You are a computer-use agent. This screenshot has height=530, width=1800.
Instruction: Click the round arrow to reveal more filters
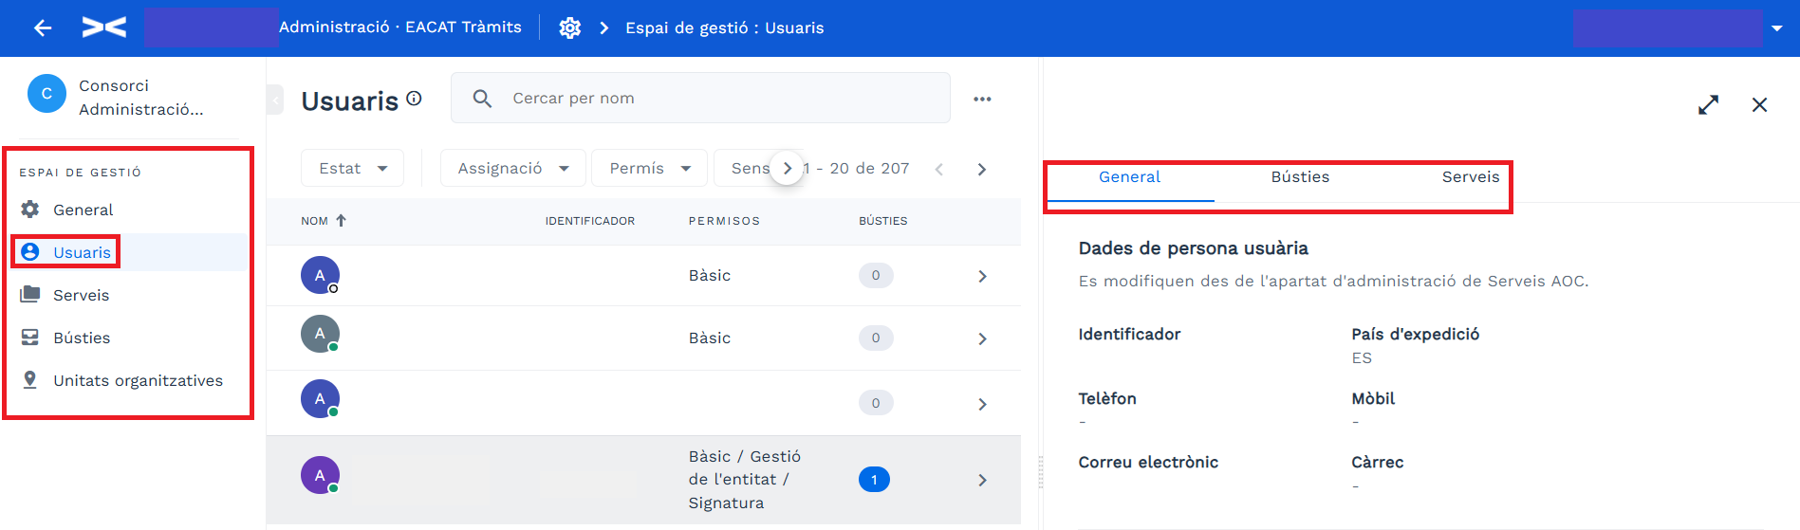787,168
